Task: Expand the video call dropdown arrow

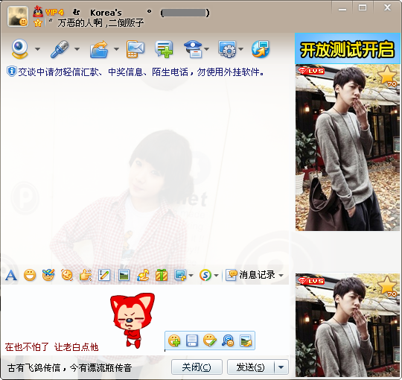Action: pyautogui.click(x=37, y=49)
